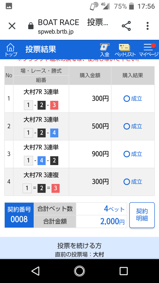159x283 pixels.
Task: Tap the padlock site security icon
Action: click(x=31, y=26)
